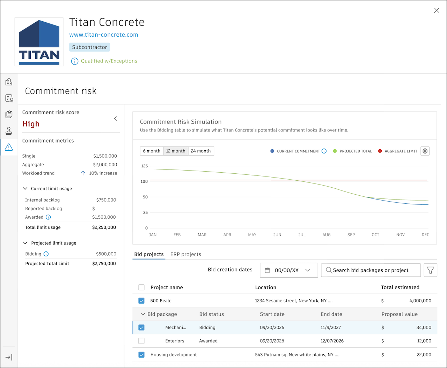Screen dimensions: 447x368
Task: Click the $2,750,000 Projected Total Limit value
Action: click(104, 263)
